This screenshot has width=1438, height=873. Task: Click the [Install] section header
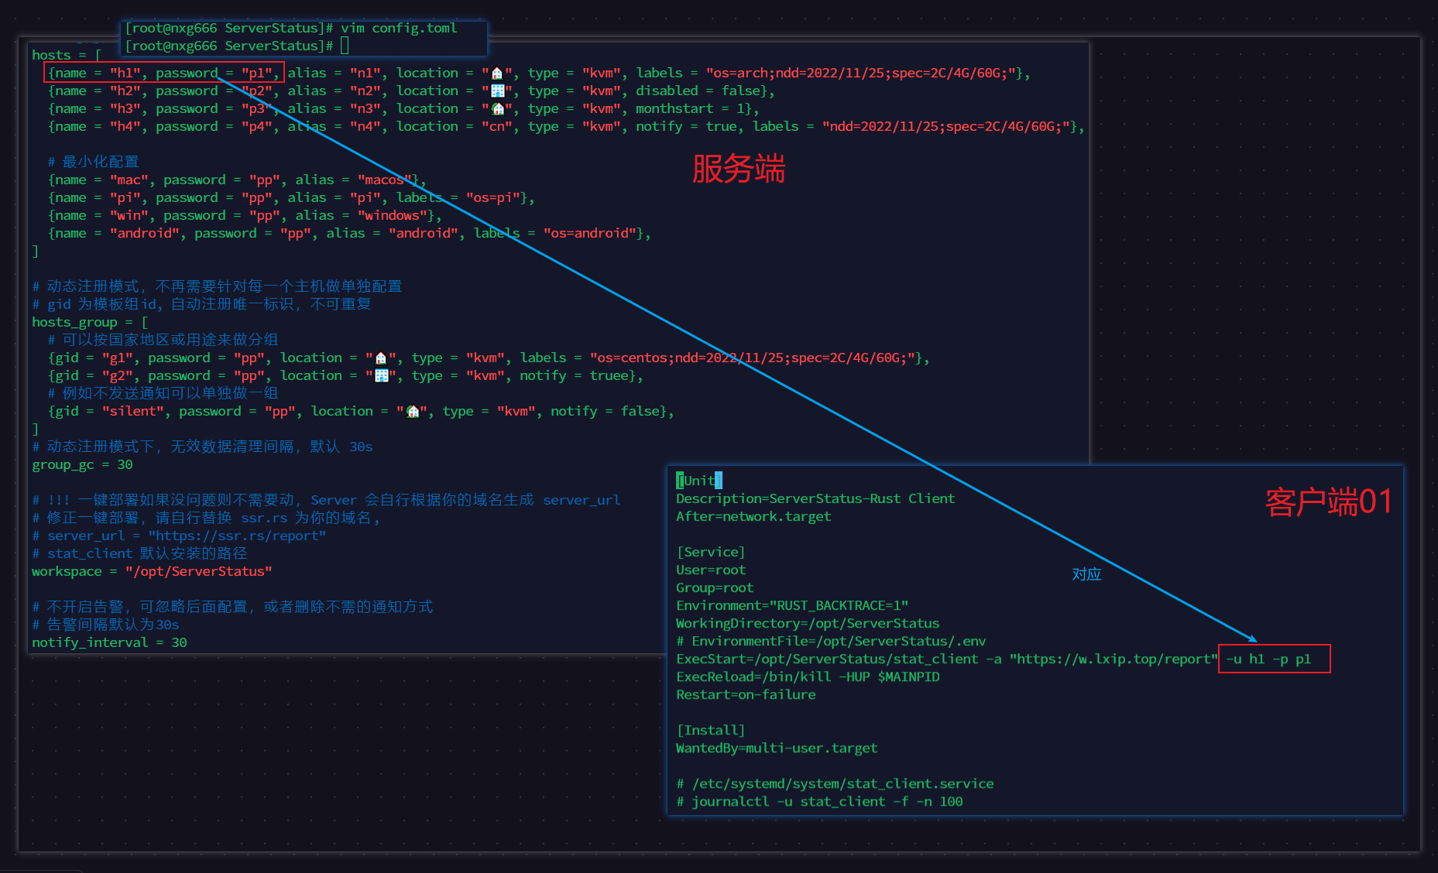[x=711, y=731]
